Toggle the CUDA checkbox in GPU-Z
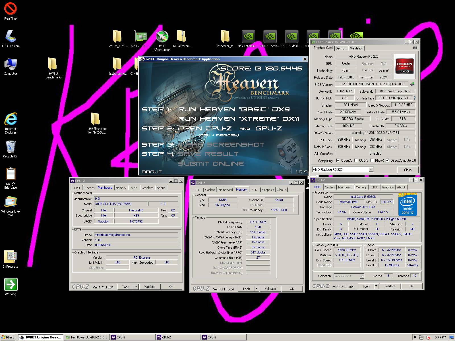The height and width of the screenshot is (341, 455). pyautogui.click(x=356, y=160)
